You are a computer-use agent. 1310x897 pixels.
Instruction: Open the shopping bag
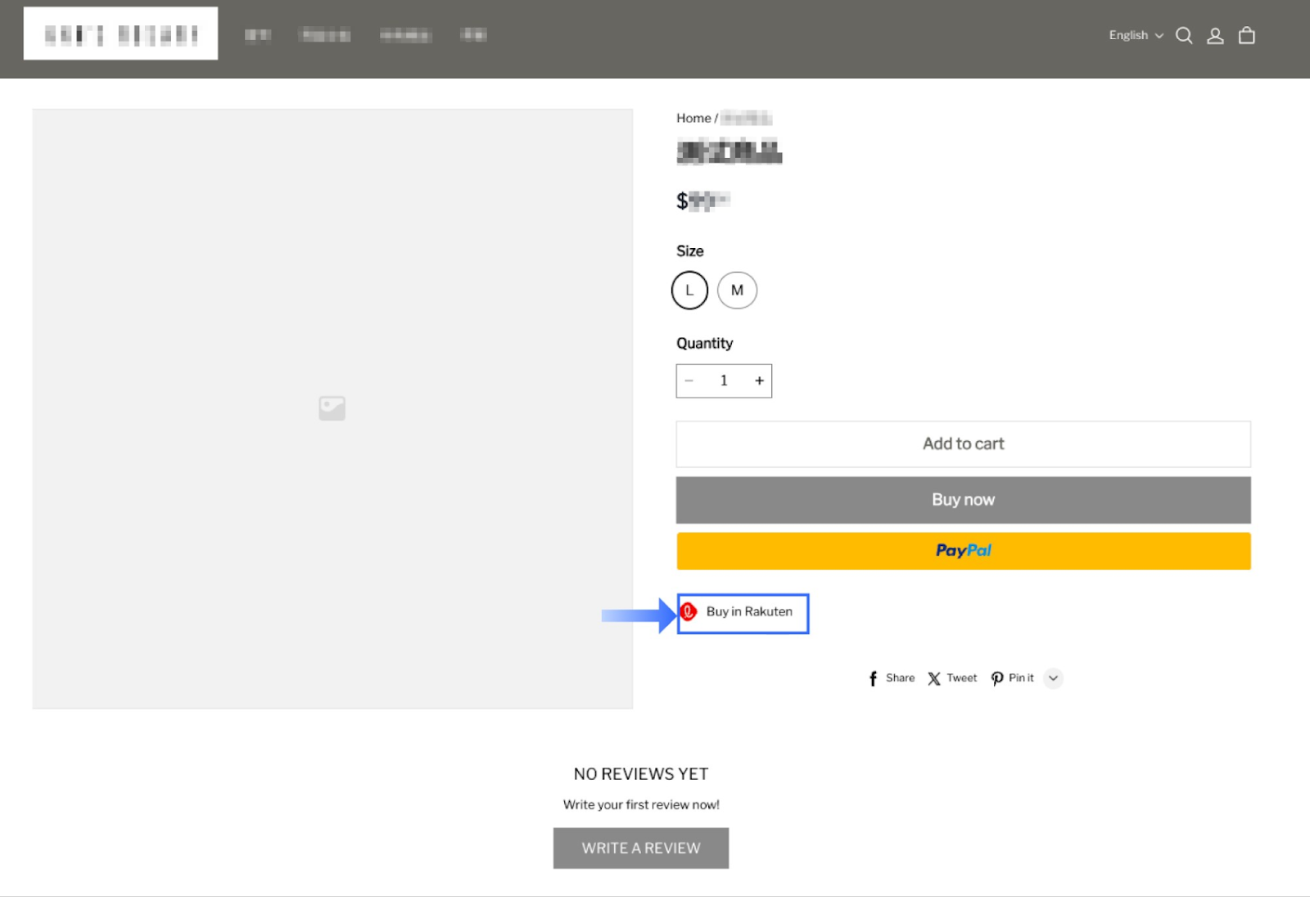[1246, 35]
